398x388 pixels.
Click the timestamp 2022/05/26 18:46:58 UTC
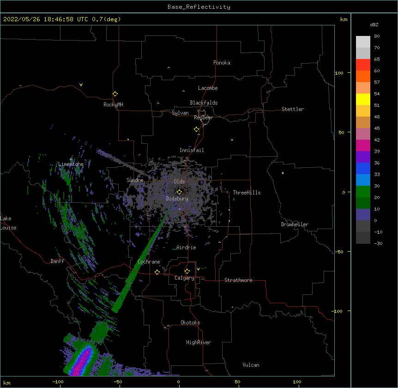point(45,19)
